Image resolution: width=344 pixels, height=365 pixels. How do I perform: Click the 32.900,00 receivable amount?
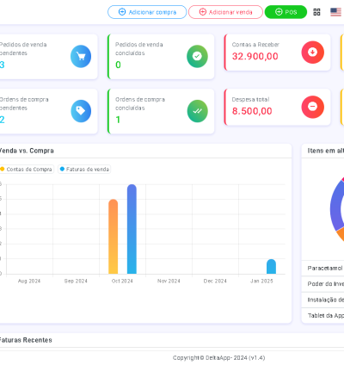tap(255, 56)
